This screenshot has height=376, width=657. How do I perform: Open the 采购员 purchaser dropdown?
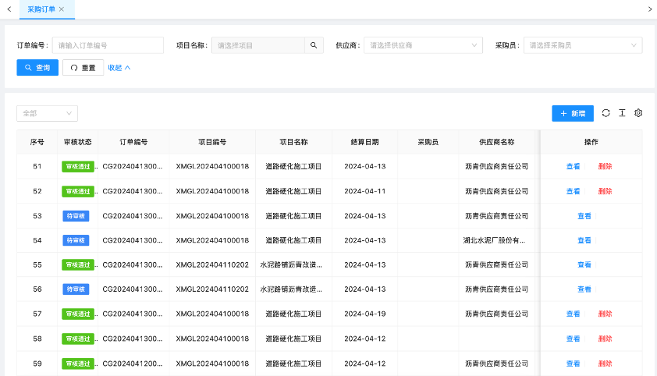click(583, 45)
